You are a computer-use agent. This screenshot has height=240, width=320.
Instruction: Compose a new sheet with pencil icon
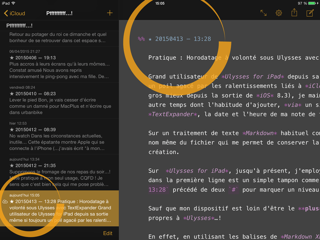[310, 13]
